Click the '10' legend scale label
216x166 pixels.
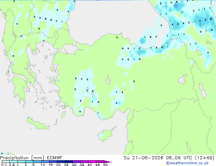pyautogui.click(x=43, y=165)
